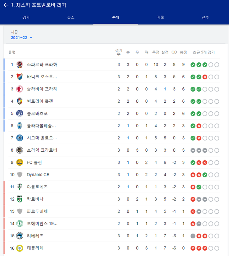Click the 테플리체 club logo
Image resolution: width=229 pixels, height=256 pixels.
pyautogui.click(x=20, y=248)
